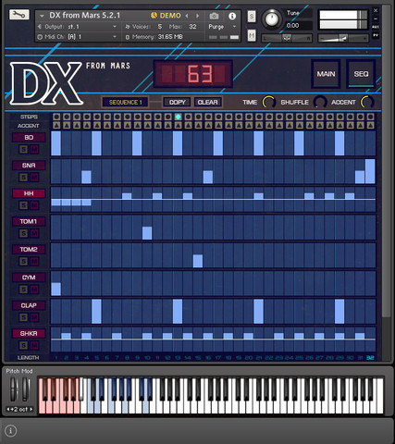Switch to the SEQ tab
Viewport: 395px width, 444px height.
[361, 74]
